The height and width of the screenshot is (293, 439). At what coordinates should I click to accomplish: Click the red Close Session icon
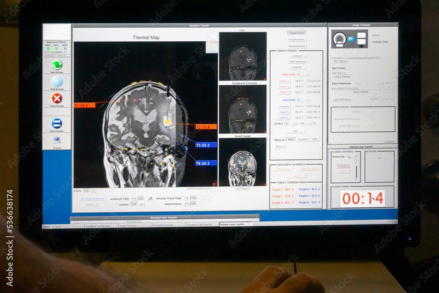[57, 98]
